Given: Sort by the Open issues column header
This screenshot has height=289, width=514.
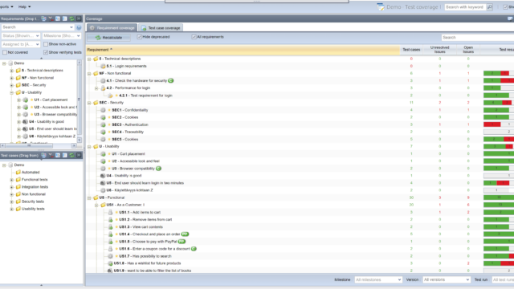Looking at the screenshot, I should pyautogui.click(x=468, y=50).
